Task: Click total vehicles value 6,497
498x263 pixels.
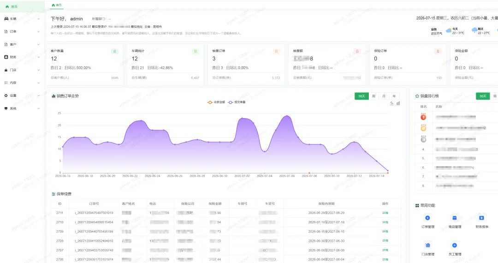Action: click(195, 78)
